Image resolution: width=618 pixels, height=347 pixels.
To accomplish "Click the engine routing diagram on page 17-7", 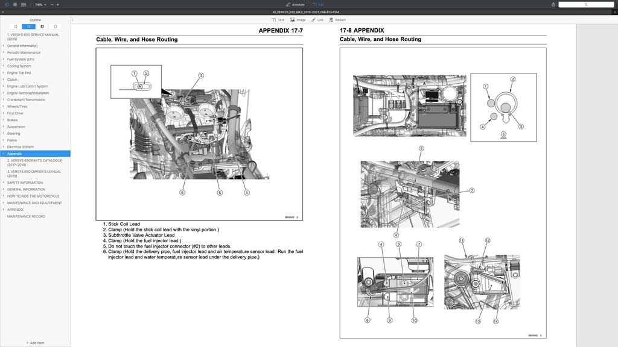I will click(199, 134).
